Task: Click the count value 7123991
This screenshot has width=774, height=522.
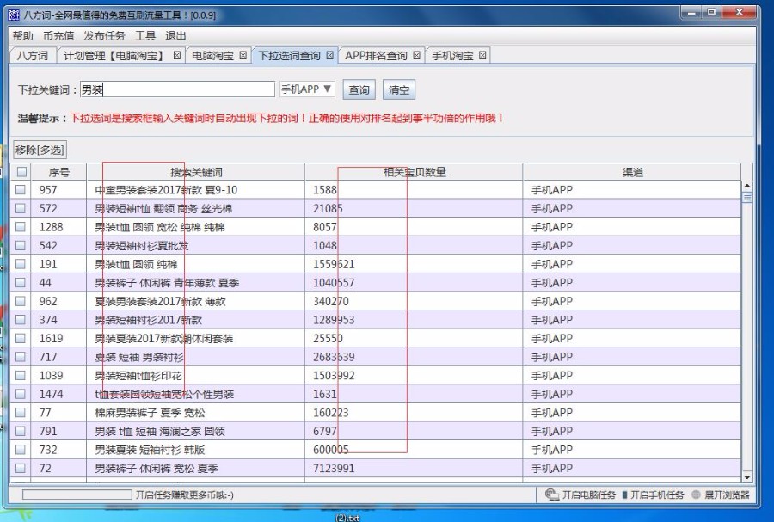Action: pos(334,468)
